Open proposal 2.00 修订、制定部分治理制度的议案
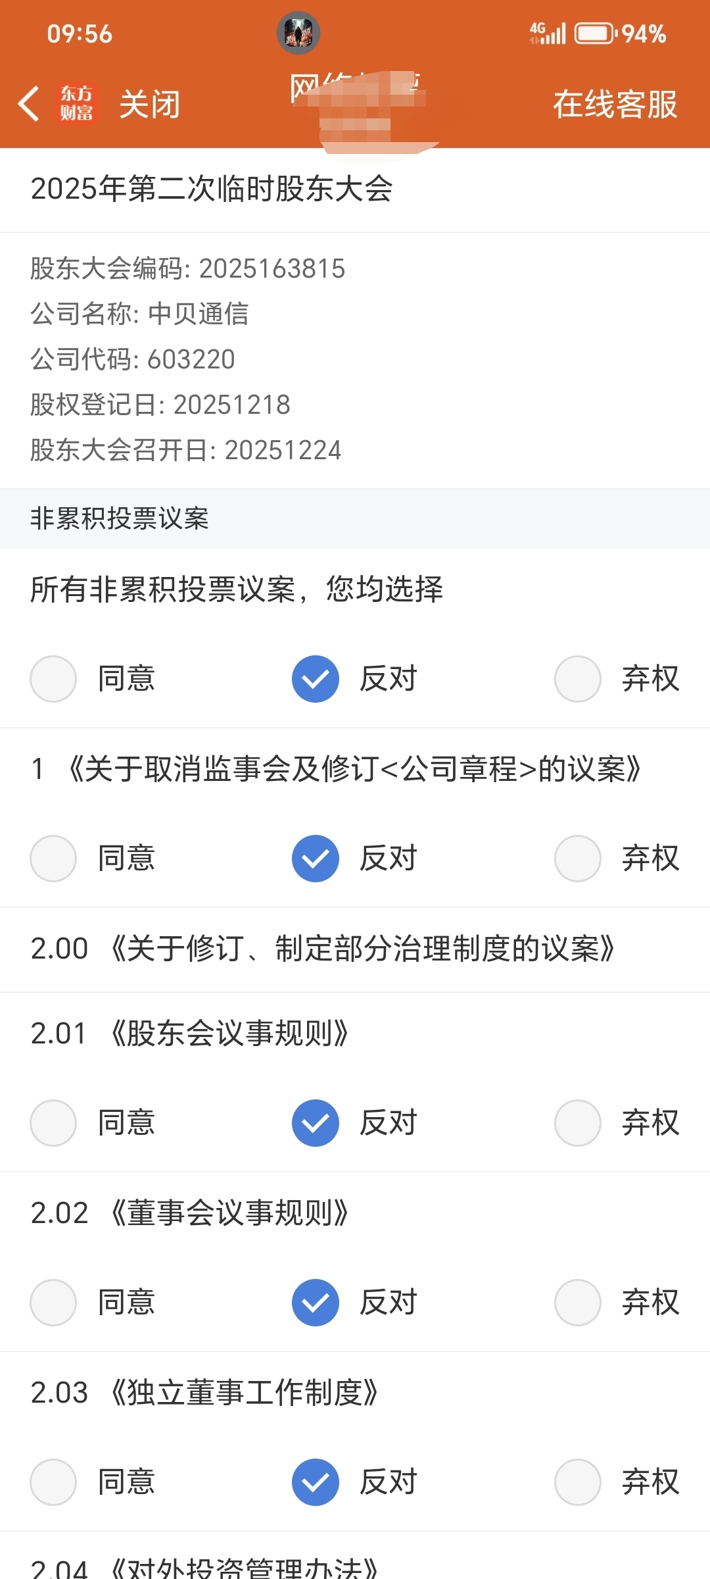This screenshot has height=1579, width=710. pyautogui.click(x=355, y=949)
